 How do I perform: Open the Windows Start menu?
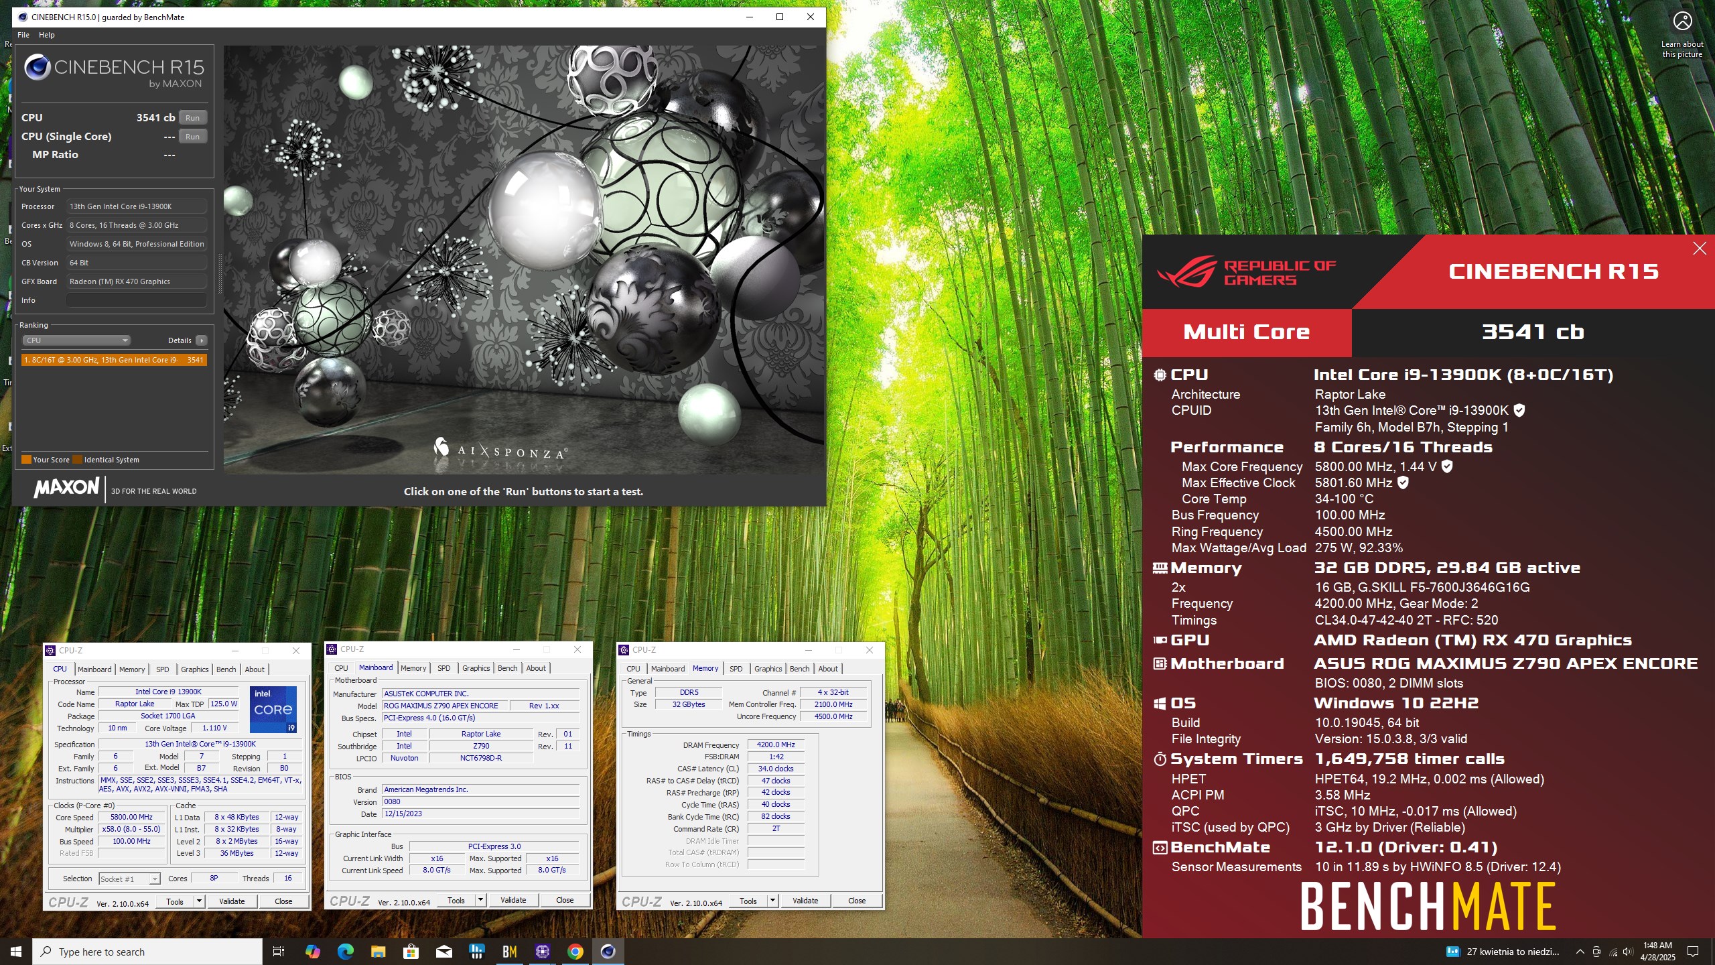click(x=16, y=952)
